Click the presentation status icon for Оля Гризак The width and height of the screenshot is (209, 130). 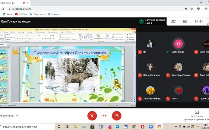[197, 112]
